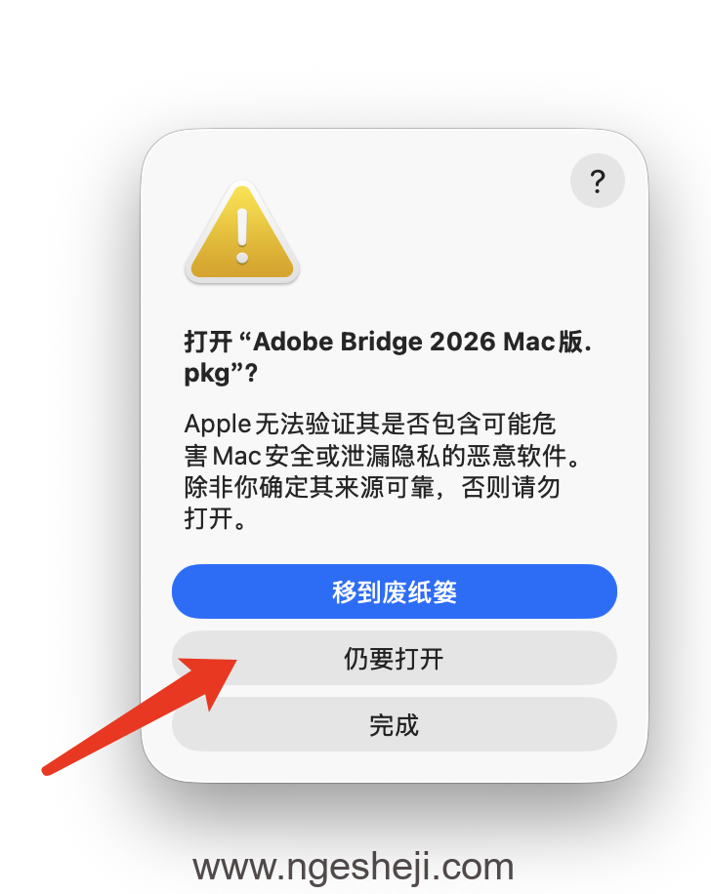
Task: Open the www.ngesheji.com watermark link
Action: [x=353, y=866]
